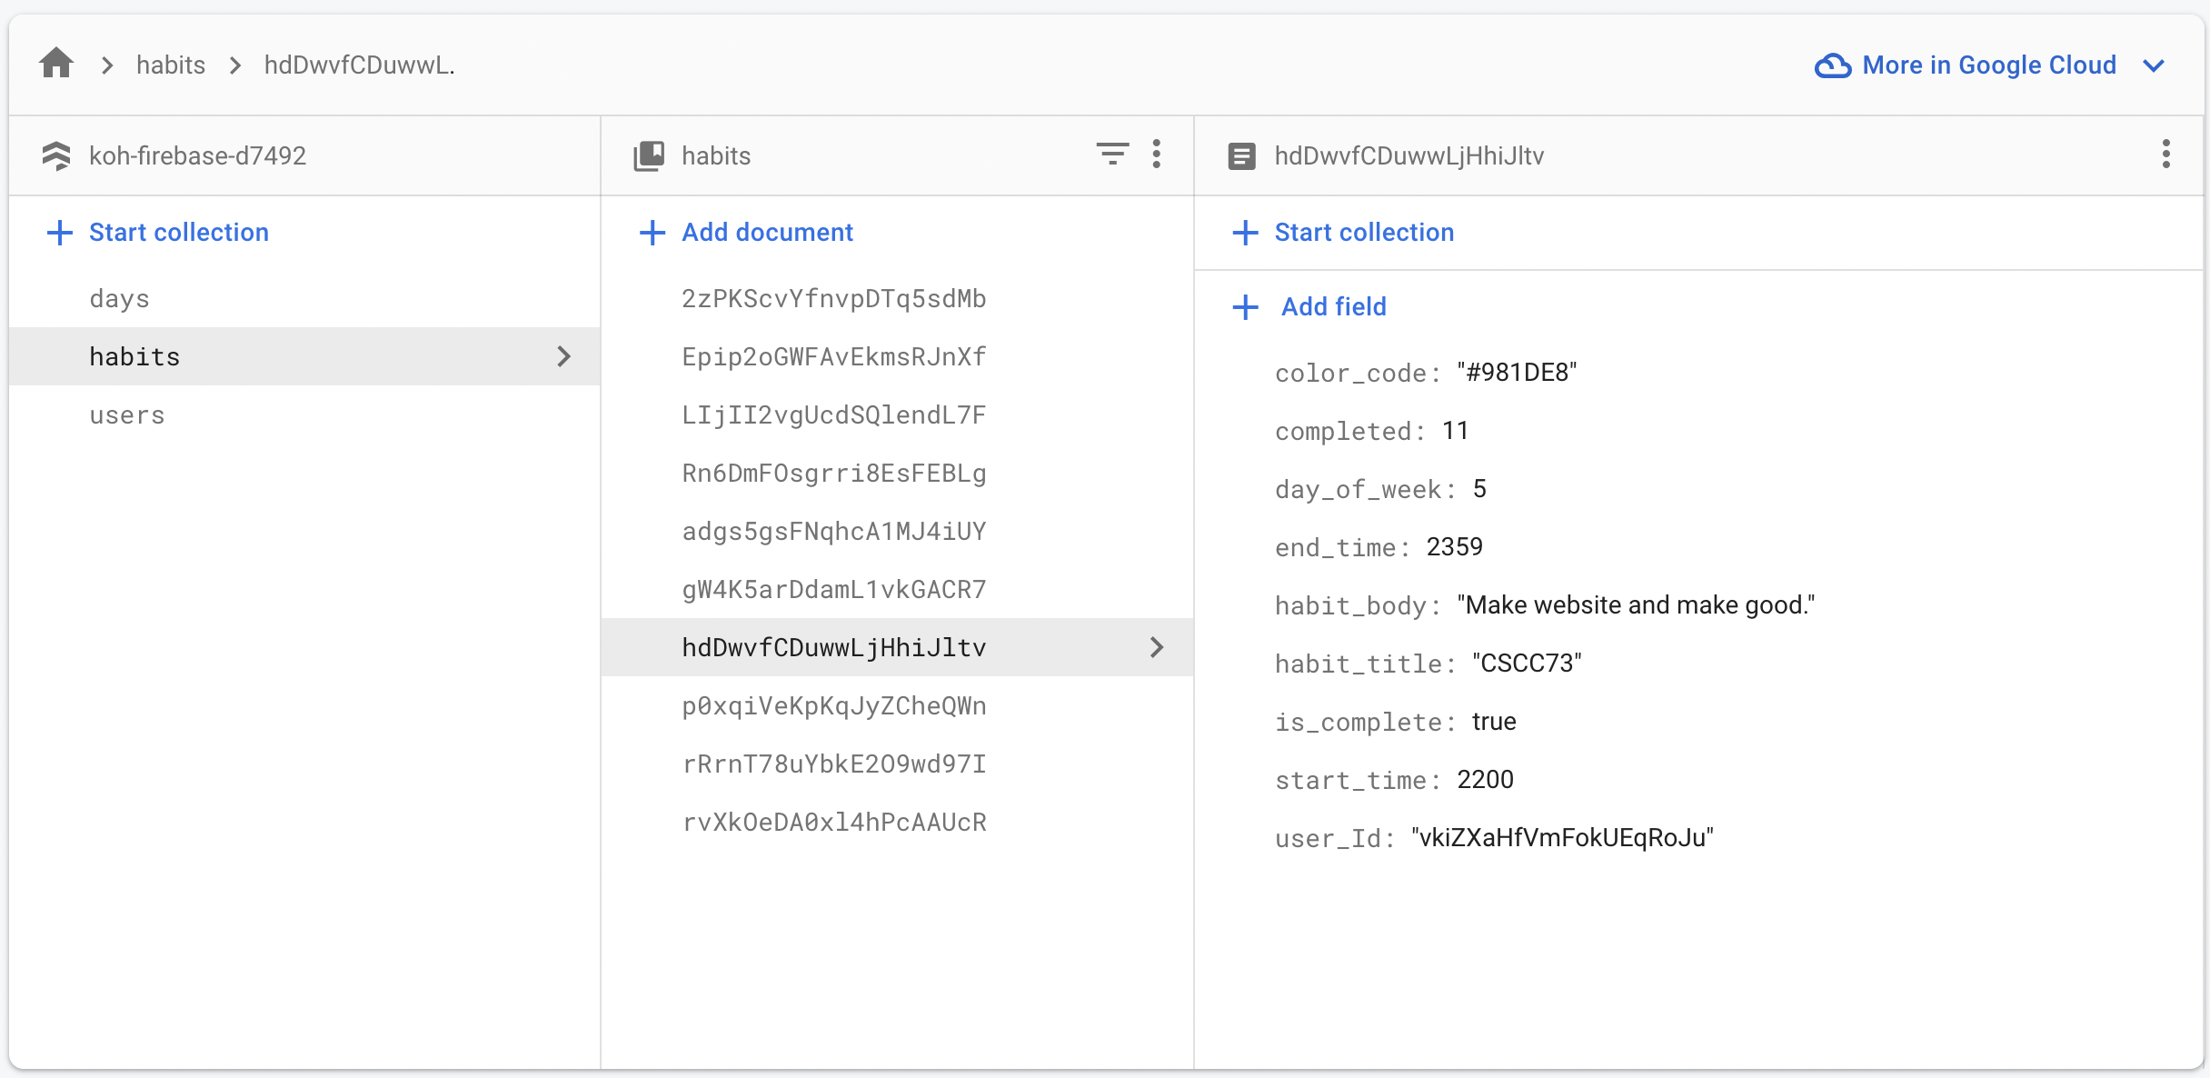
Task: Click the Firestore database icon beside koh-firebase-d7492
Action: (56, 155)
